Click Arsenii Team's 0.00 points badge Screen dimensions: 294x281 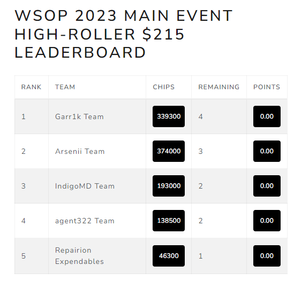[x=267, y=151]
